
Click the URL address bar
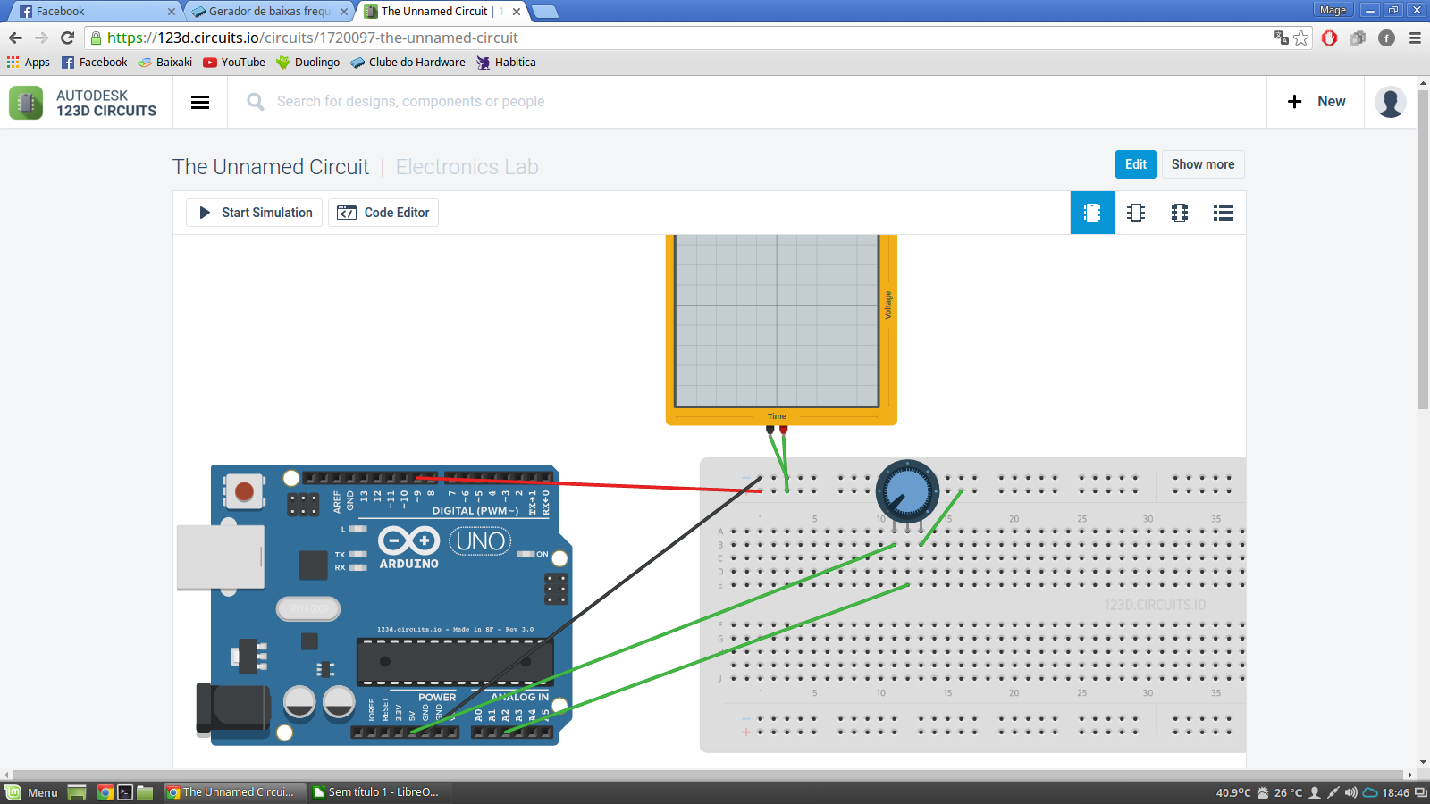click(679, 38)
